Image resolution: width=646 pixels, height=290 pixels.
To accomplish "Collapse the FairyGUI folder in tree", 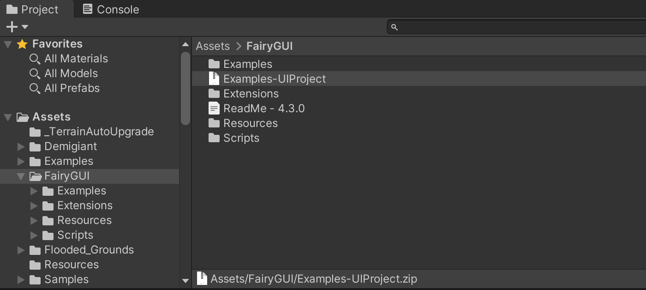I will pos(20,176).
